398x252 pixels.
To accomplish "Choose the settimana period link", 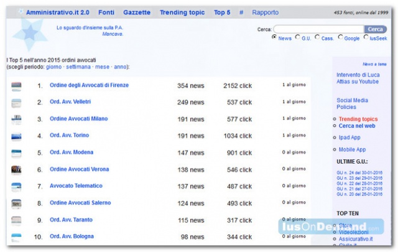I will click(x=78, y=67).
